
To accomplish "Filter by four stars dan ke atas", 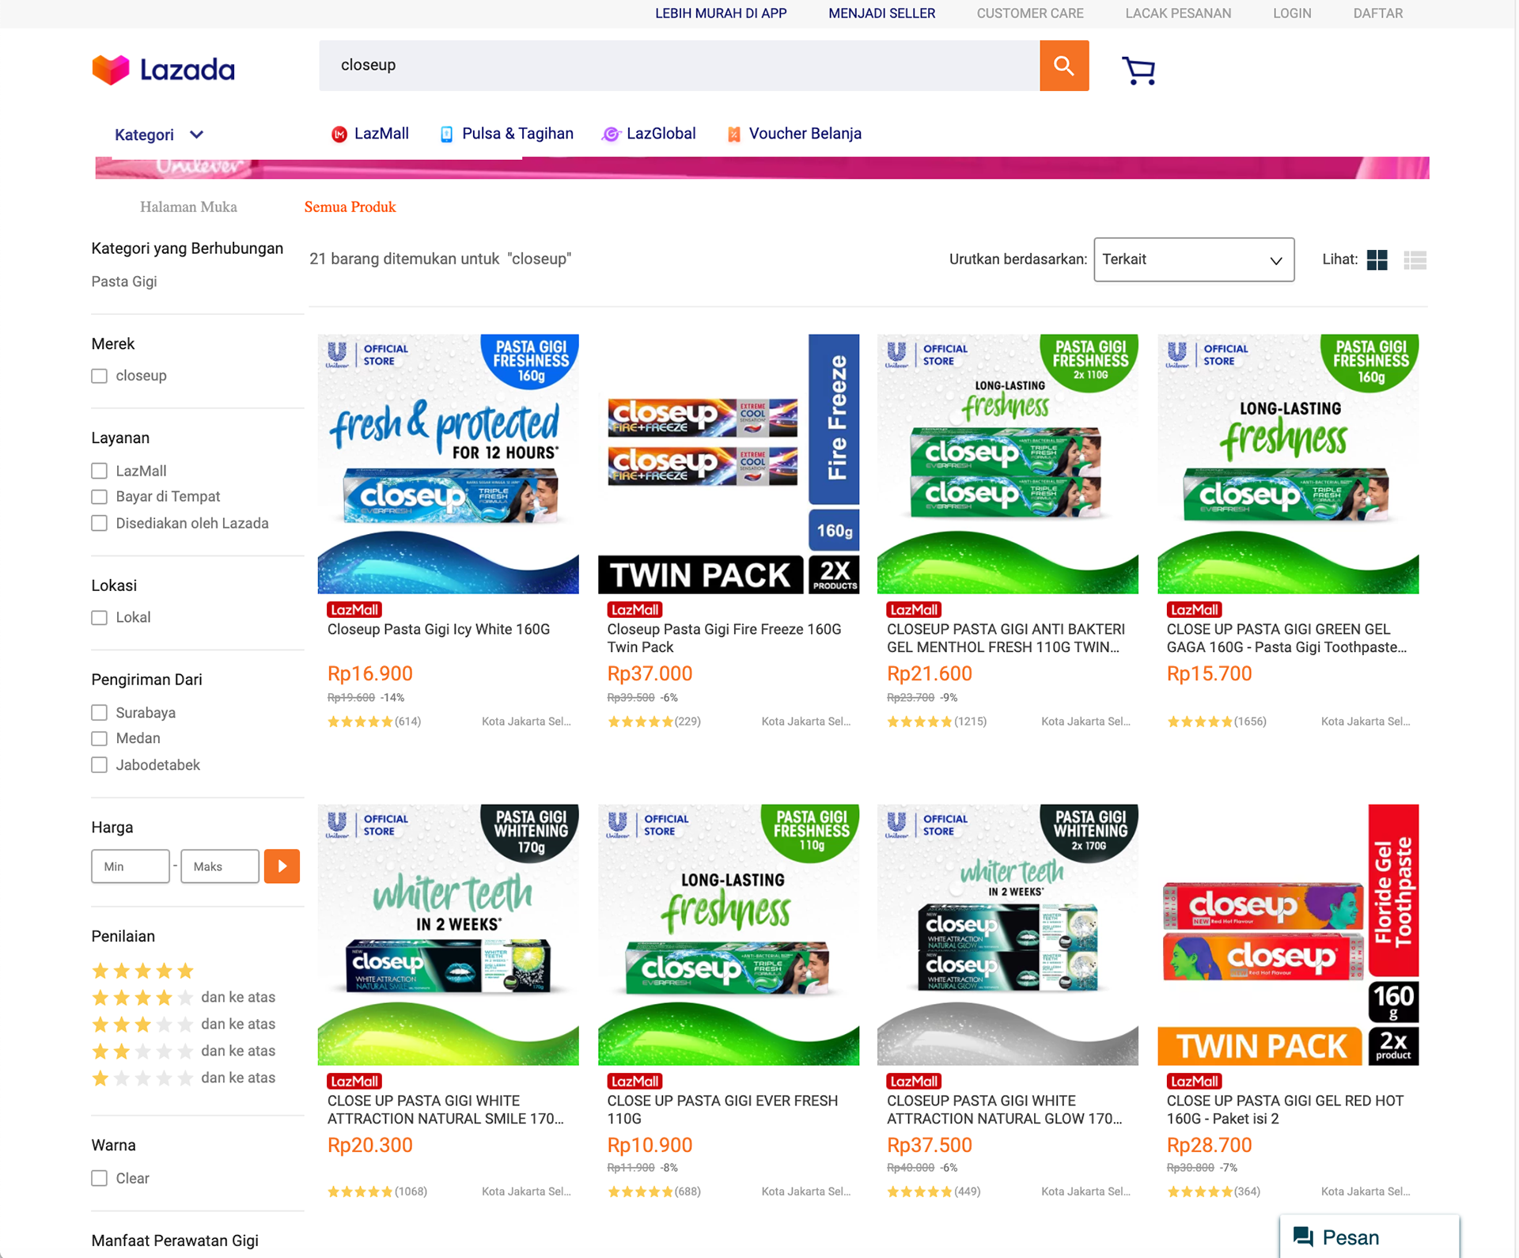I will click(x=184, y=997).
